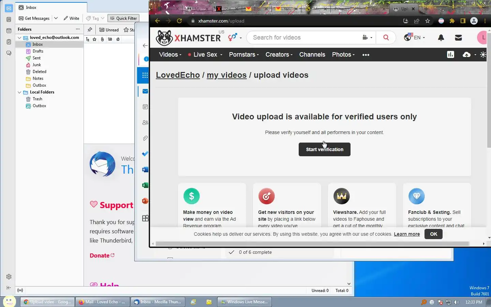491x307 pixels.
Task: Open Tag dropdown in Thunderbird
Action: pos(95,18)
